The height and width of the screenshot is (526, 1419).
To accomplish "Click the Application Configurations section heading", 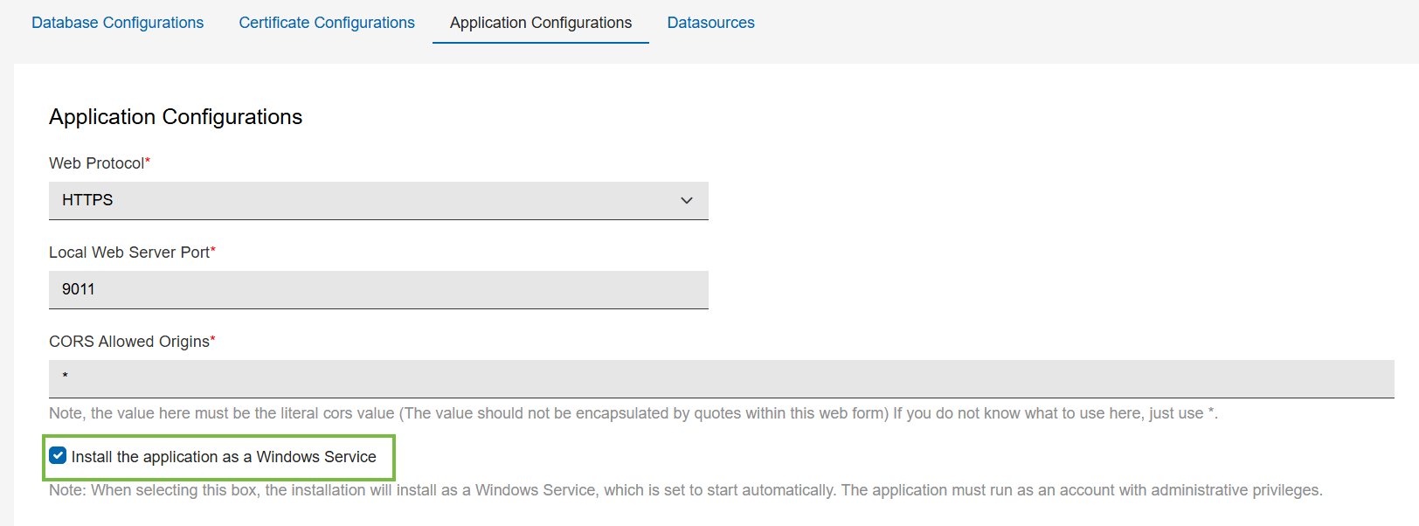I will (x=176, y=117).
